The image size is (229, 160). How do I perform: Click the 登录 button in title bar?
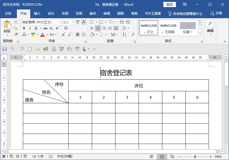[169, 4]
